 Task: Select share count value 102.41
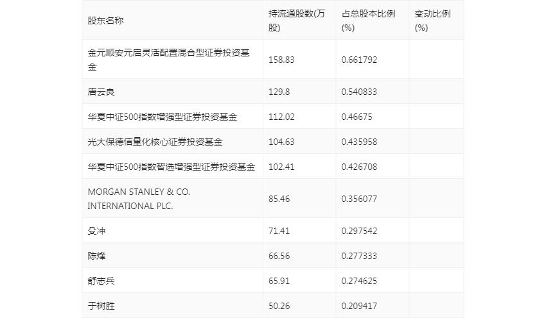coord(281,167)
